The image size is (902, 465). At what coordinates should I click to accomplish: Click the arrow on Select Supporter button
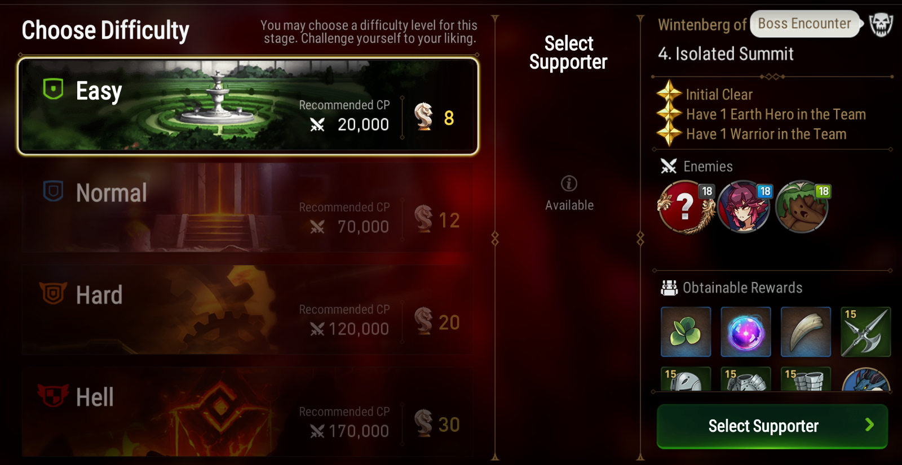click(x=869, y=425)
